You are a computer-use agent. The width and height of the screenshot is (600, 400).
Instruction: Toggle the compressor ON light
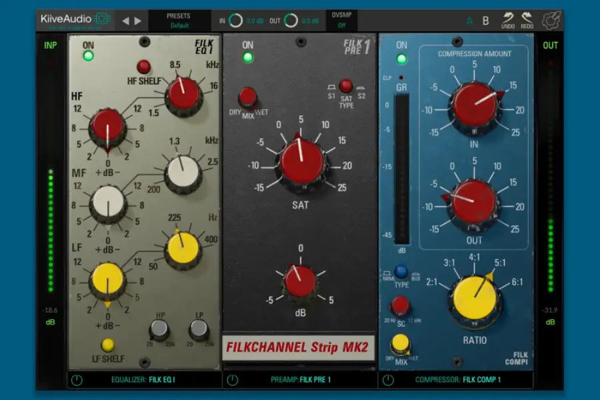pos(402,59)
